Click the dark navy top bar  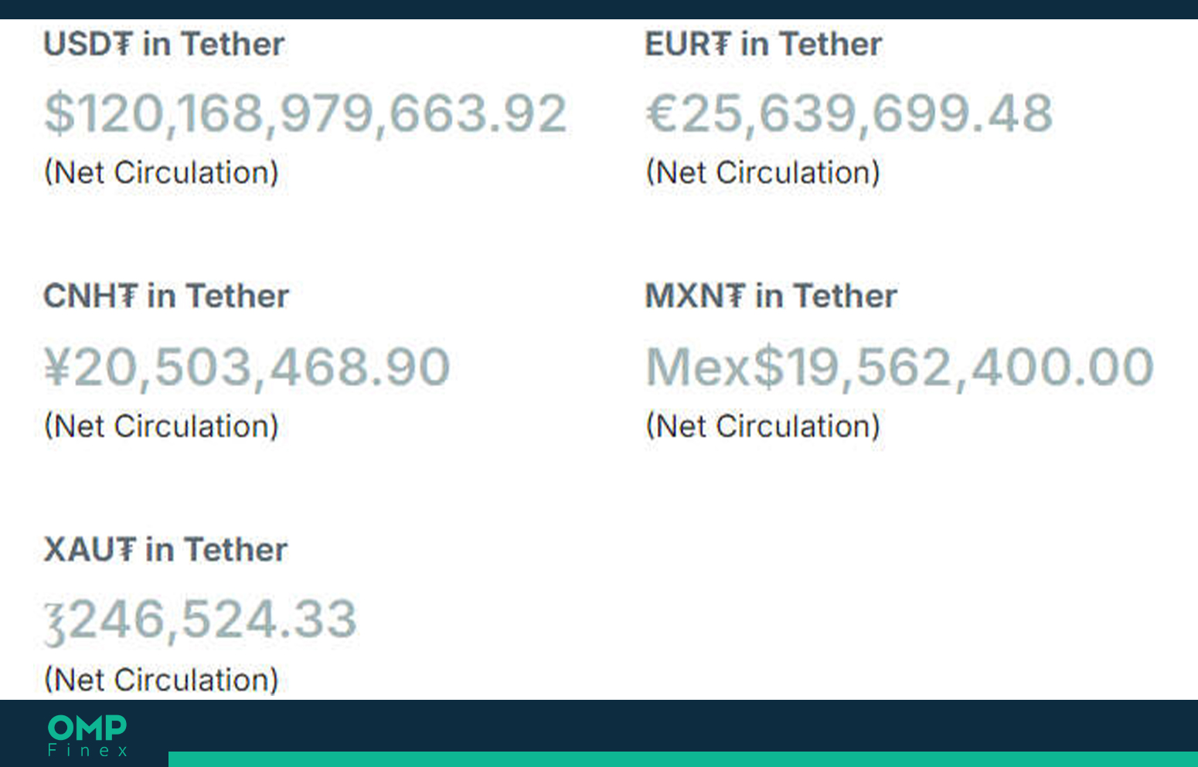point(599,9)
